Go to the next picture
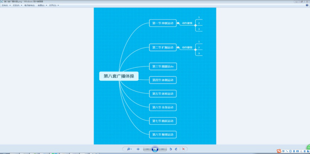The image size is (310, 154). pos(163,149)
